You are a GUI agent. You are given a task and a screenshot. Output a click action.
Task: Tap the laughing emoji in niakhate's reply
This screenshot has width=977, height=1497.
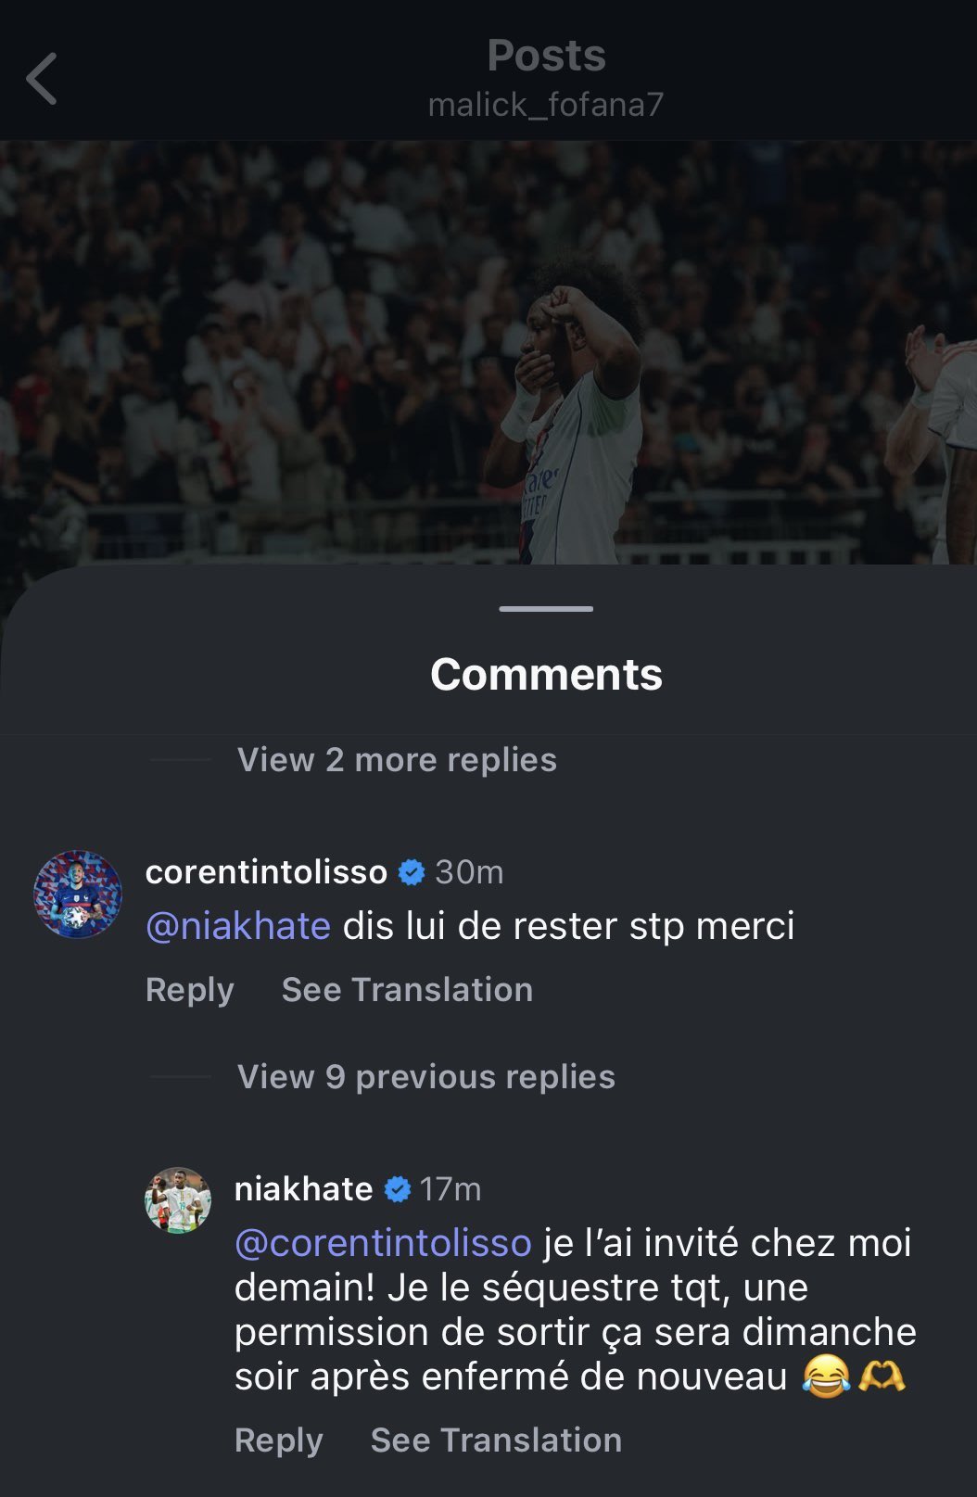pyautogui.click(x=827, y=1376)
